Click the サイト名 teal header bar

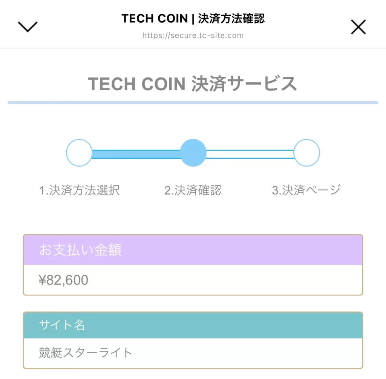tap(193, 324)
